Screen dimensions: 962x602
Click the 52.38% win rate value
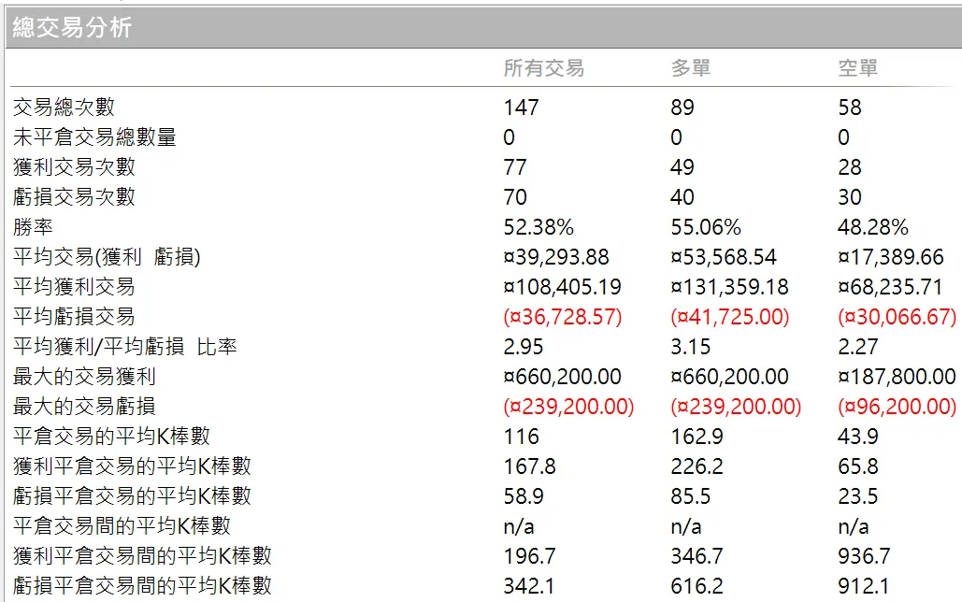pyautogui.click(x=538, y=227)
